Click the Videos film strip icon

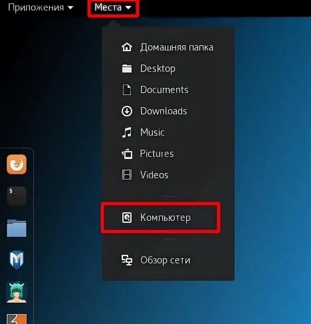click(x=127, y=175)
